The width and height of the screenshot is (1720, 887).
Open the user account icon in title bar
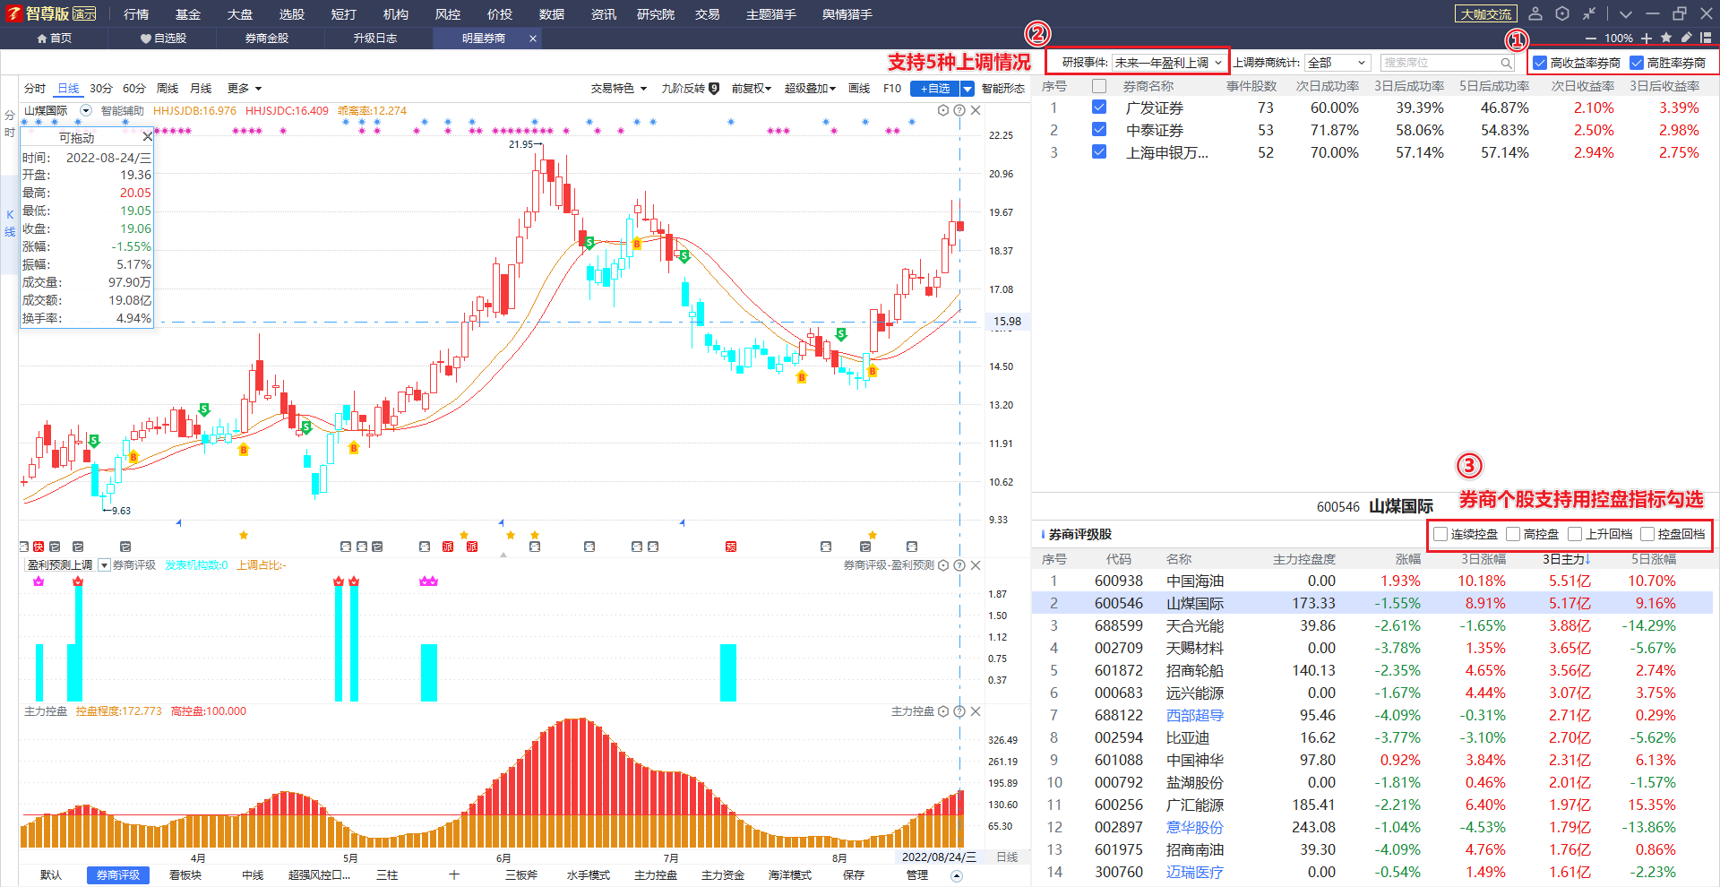click(1535, 13)
